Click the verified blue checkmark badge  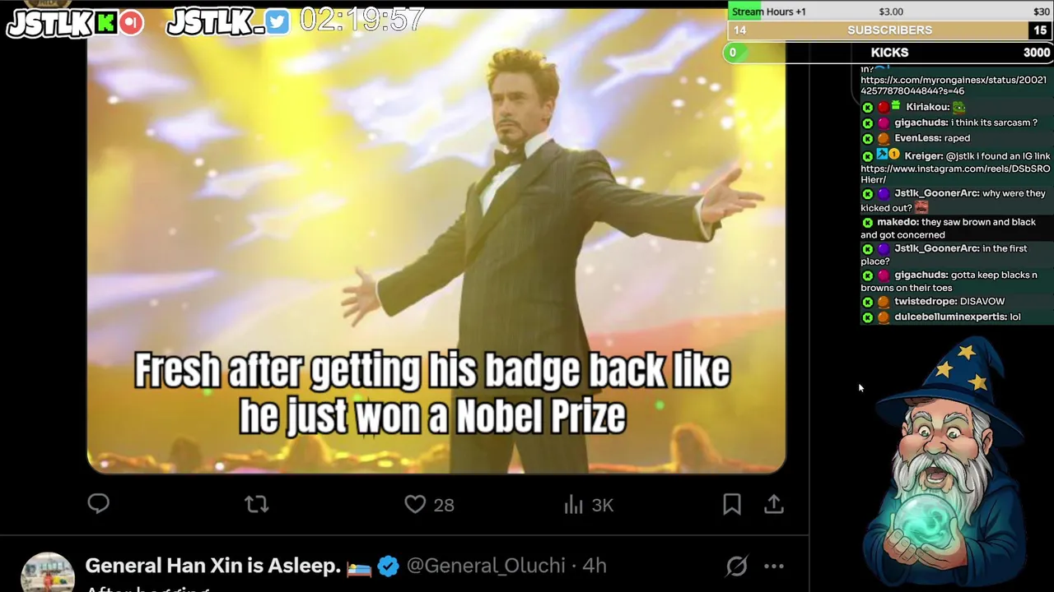coord(389,566)
